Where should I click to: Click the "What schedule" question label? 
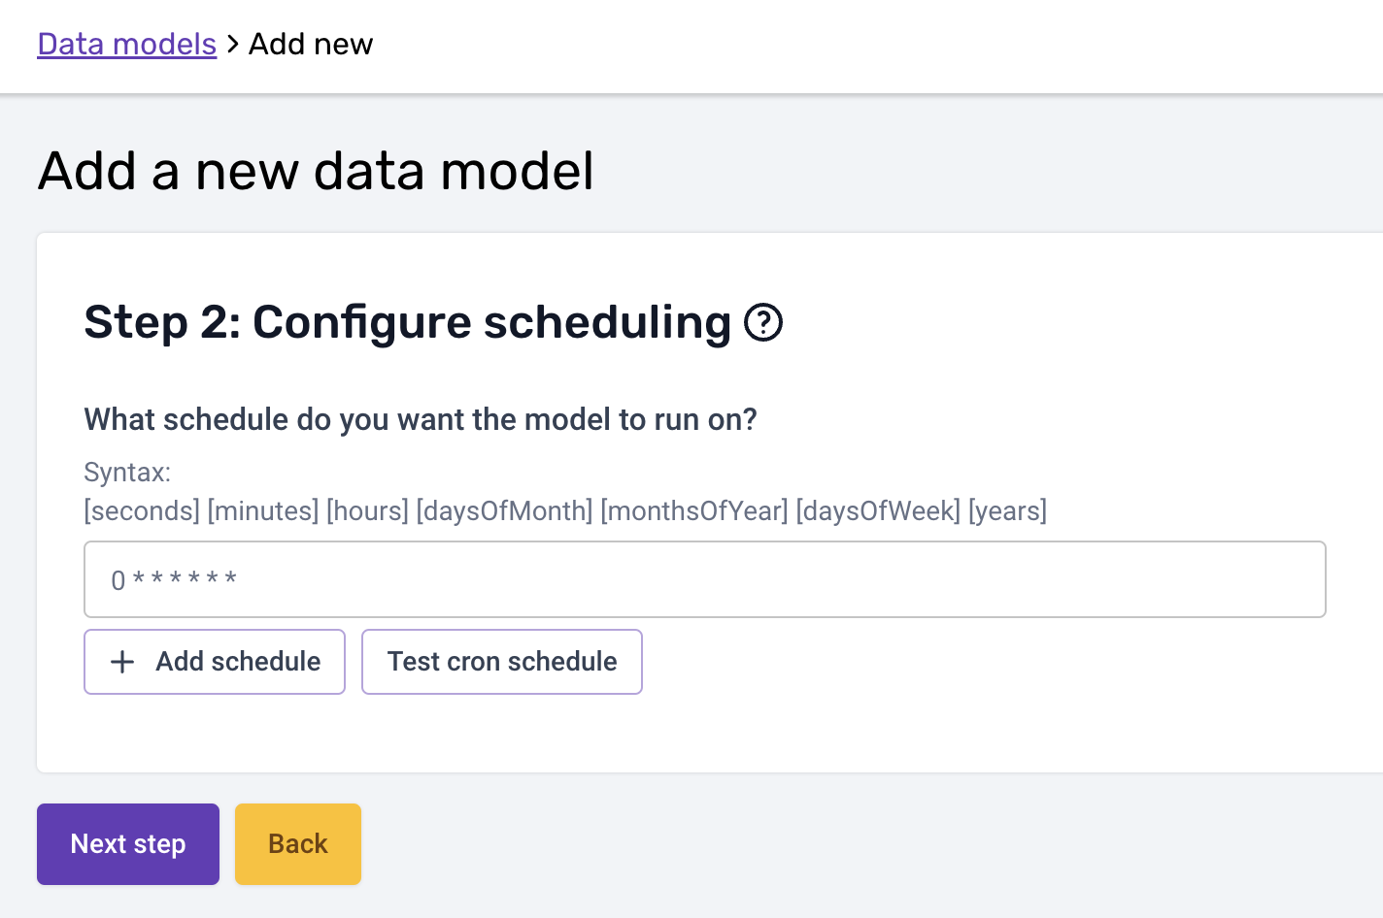tap(420, 419)
